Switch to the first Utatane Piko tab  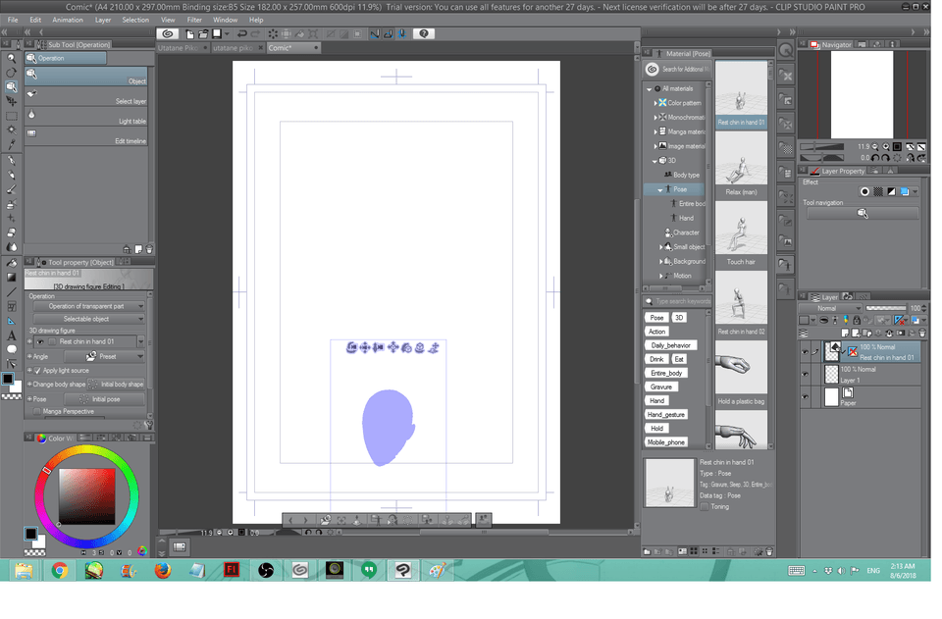(x=179, y=47)
